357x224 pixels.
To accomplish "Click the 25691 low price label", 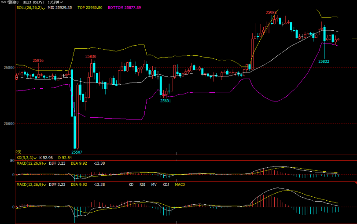I will coord(166,101).
